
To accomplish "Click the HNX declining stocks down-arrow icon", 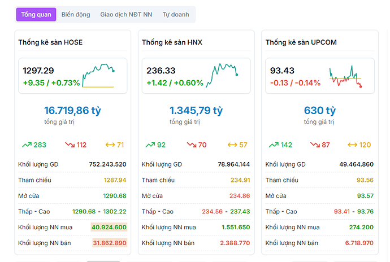I will coord(193,145).
